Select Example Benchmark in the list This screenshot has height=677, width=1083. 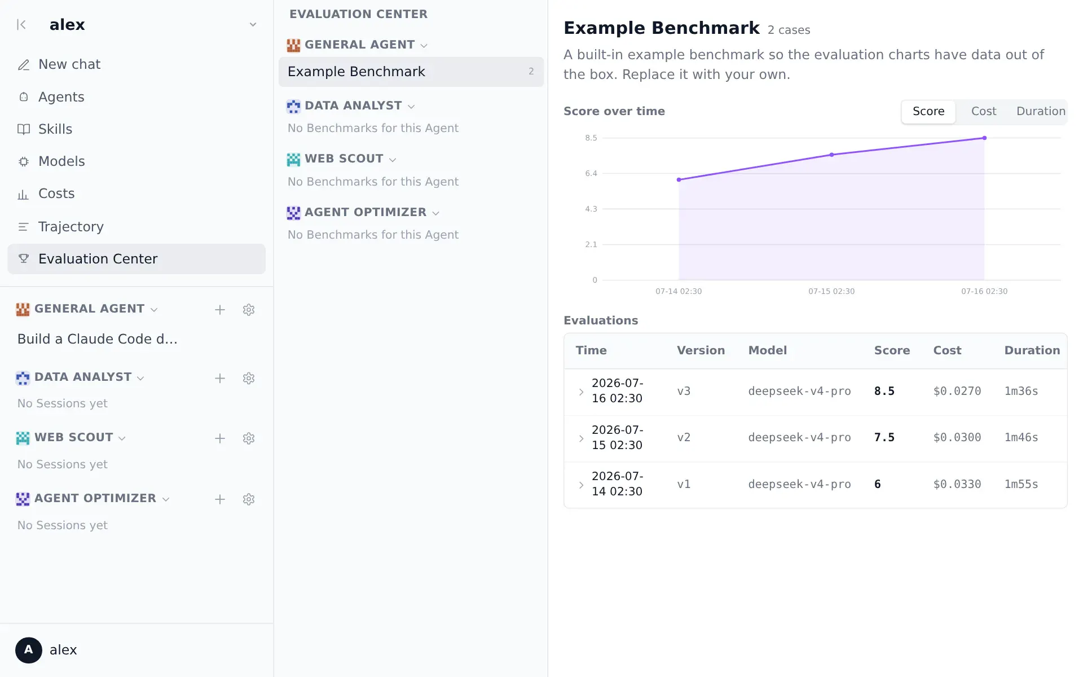click(x=411, y=72)
